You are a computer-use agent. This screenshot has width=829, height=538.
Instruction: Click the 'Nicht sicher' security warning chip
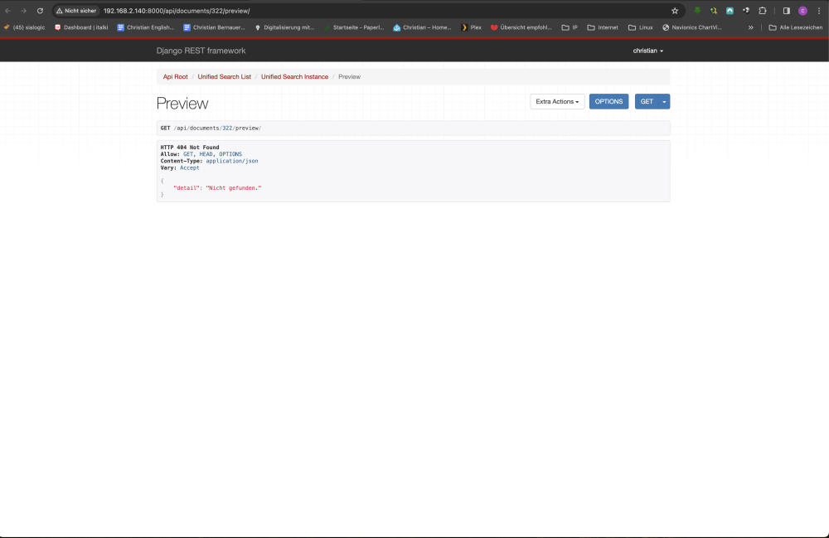[76, 11]
